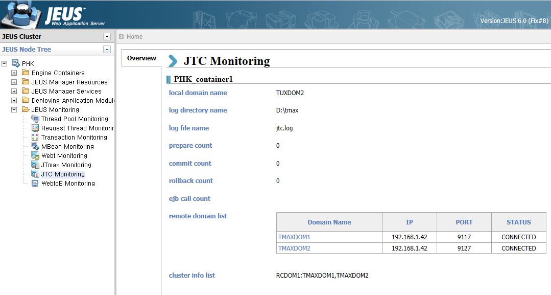Click the Request Thread Monitoring icon
The width and height of the screenshot is (551, 295).
click(x=35, y=128)
